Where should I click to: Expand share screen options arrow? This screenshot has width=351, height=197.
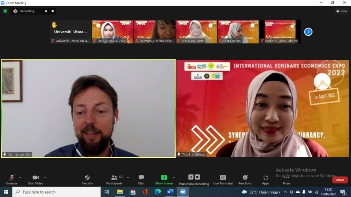click(x=174, y=177)
